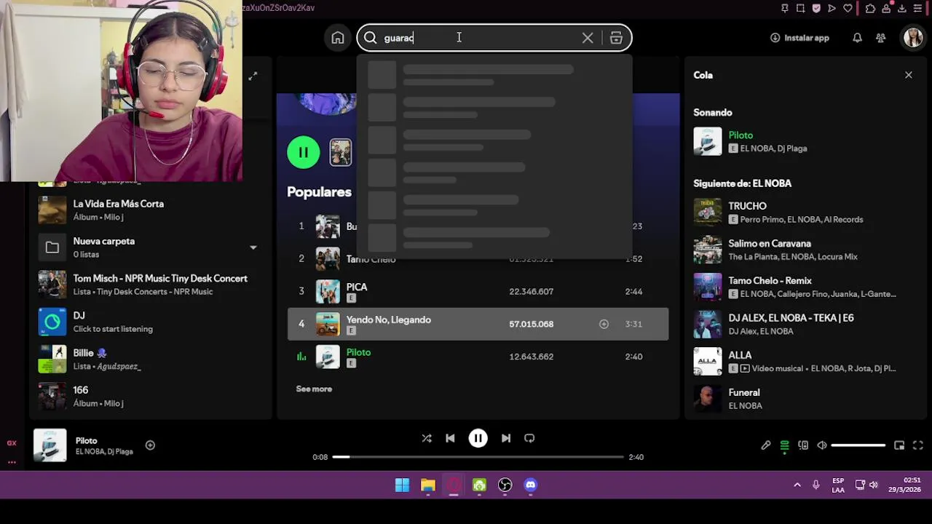Toggle shuffle mode
The width and height of the screenshot is (932, 524).
[x=427, y=438]
